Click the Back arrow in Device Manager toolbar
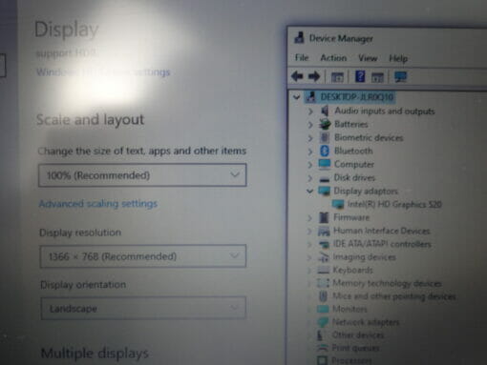Image resolution: width=487 pixels, height=365 pixels. pyautogui.click(x=297, y=76)
